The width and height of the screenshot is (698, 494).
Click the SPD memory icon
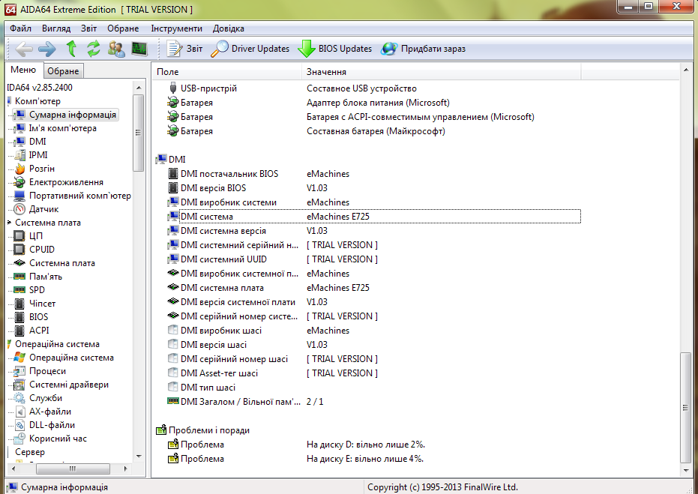[x=19, y=289]
